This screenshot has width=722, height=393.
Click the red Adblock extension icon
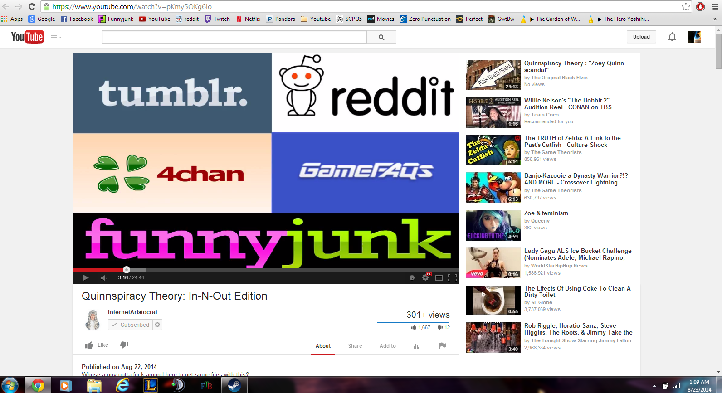(700, 6)
